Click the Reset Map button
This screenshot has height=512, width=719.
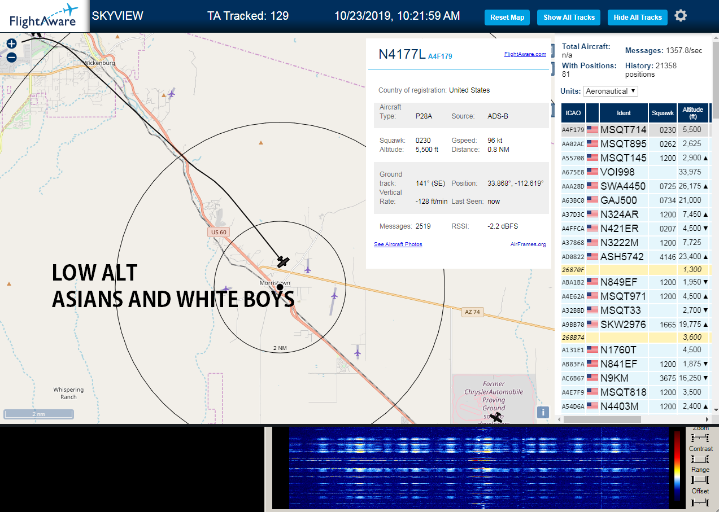coord(507,17)
